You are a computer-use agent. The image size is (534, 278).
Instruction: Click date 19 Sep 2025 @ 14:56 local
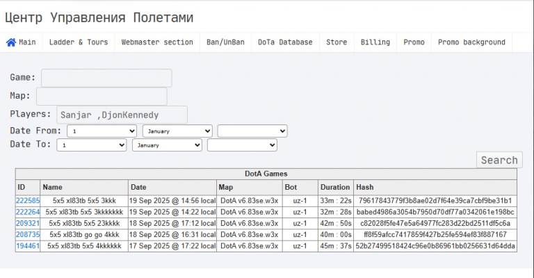172,201
